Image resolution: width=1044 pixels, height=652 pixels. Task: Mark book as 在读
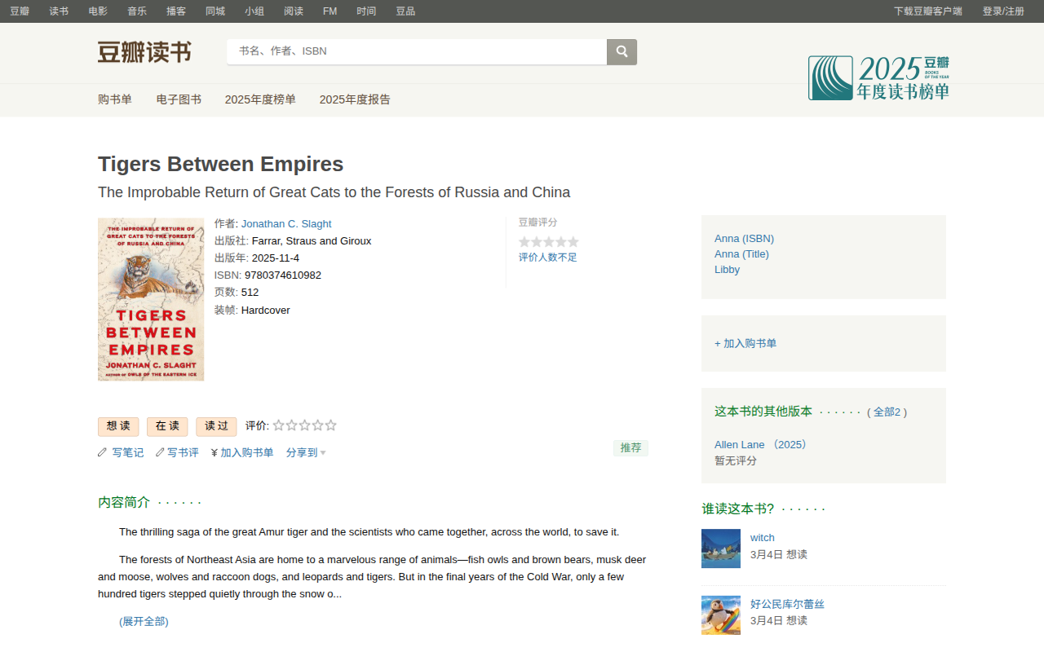pyautogui.click(x=167, y=426)
